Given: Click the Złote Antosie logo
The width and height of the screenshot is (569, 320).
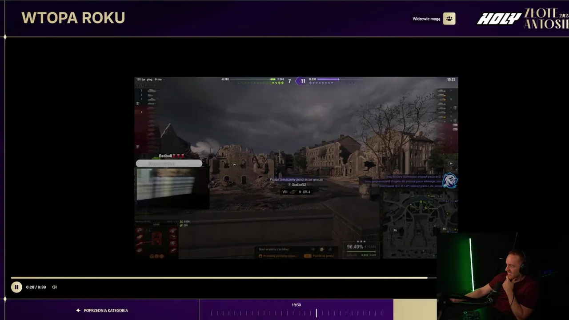Looking at the screenshot, I should (546, 19).
